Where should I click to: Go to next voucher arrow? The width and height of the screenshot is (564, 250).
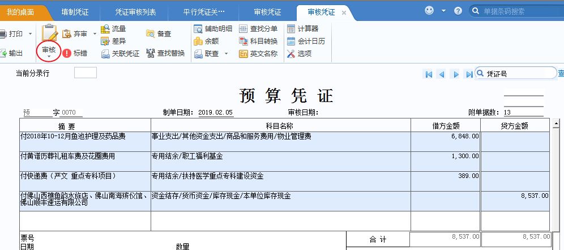pos(456,75)
